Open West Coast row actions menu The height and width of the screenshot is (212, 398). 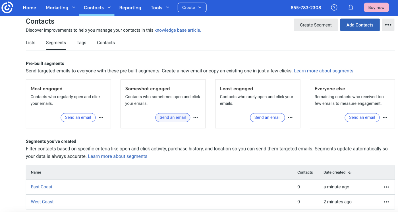point(386,202)
